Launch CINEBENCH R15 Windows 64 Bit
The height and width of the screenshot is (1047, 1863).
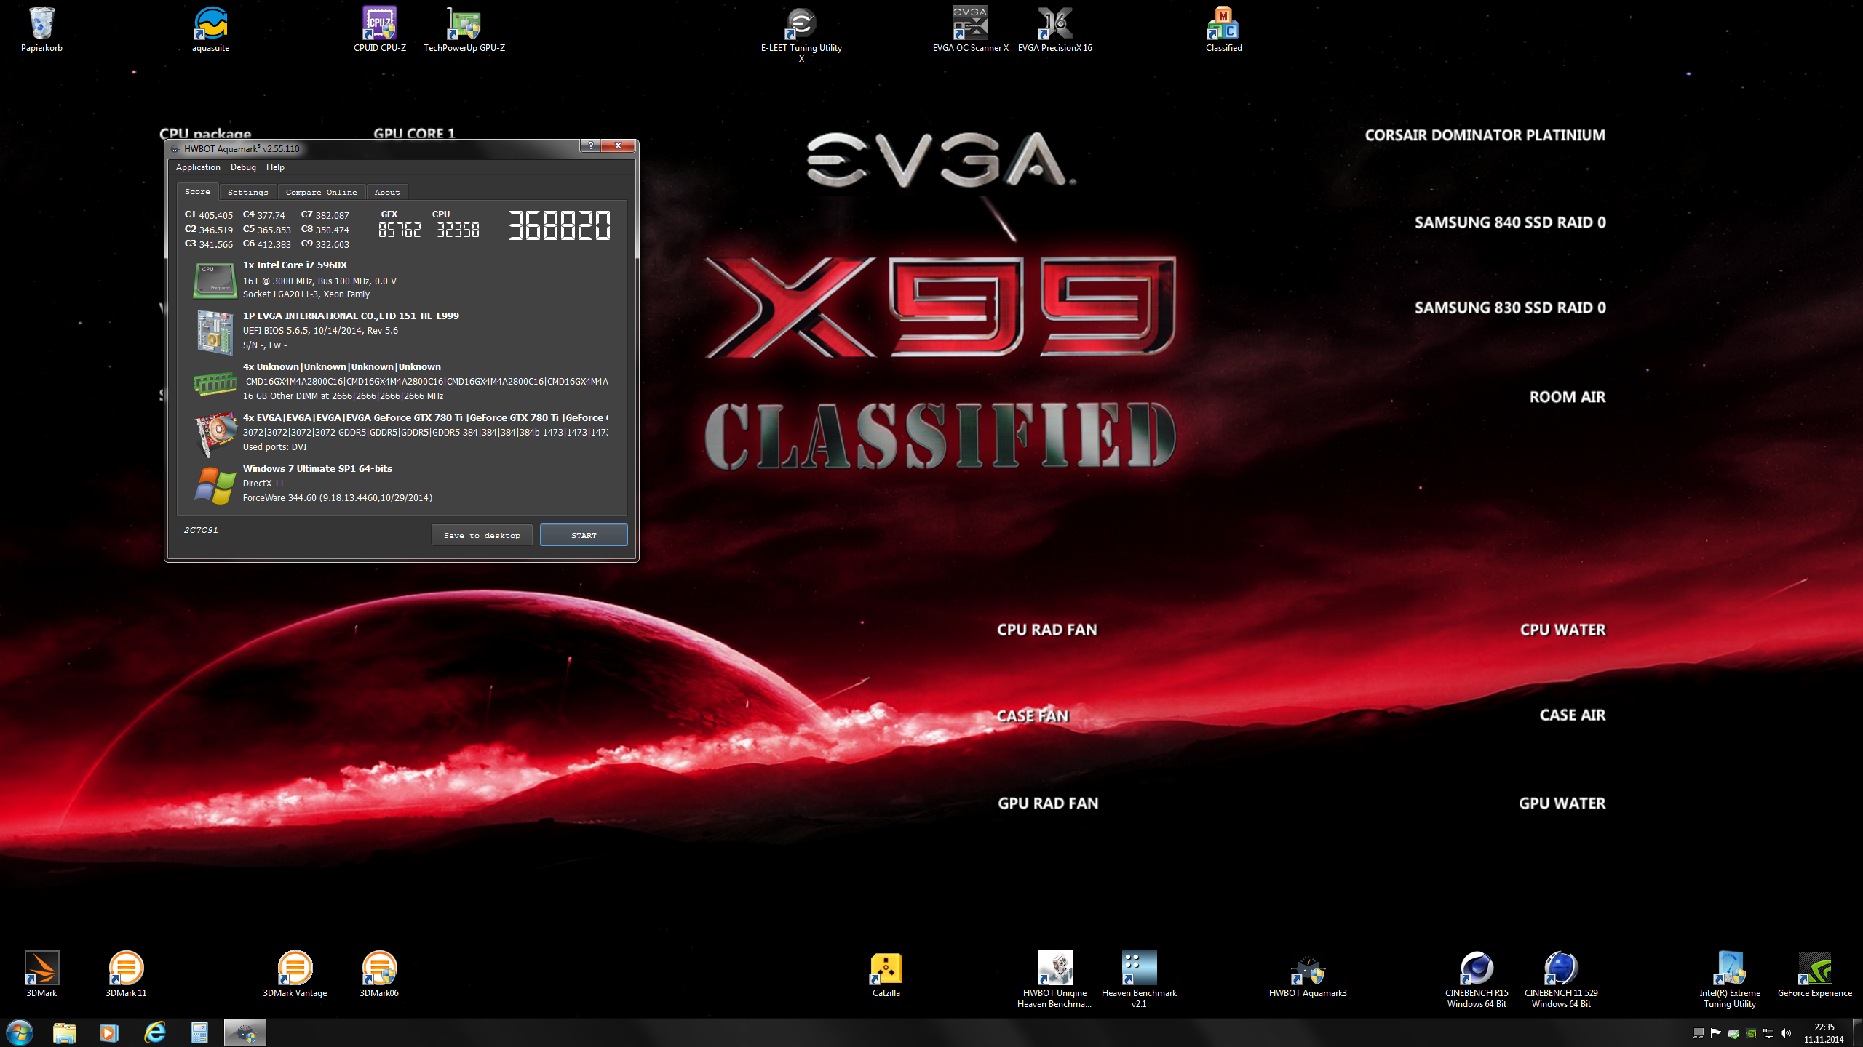click(x=1477, y=979)
